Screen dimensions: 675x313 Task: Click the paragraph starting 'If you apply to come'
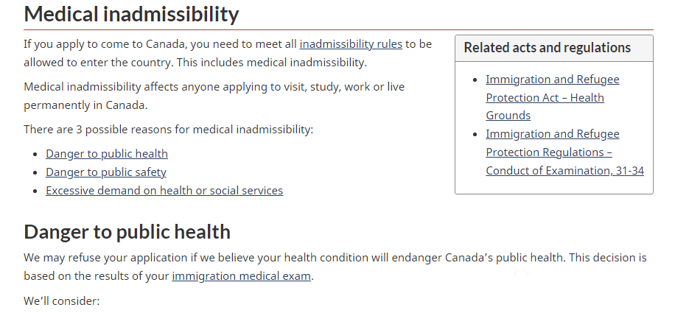pyautogui.click(x=228, y=53)
